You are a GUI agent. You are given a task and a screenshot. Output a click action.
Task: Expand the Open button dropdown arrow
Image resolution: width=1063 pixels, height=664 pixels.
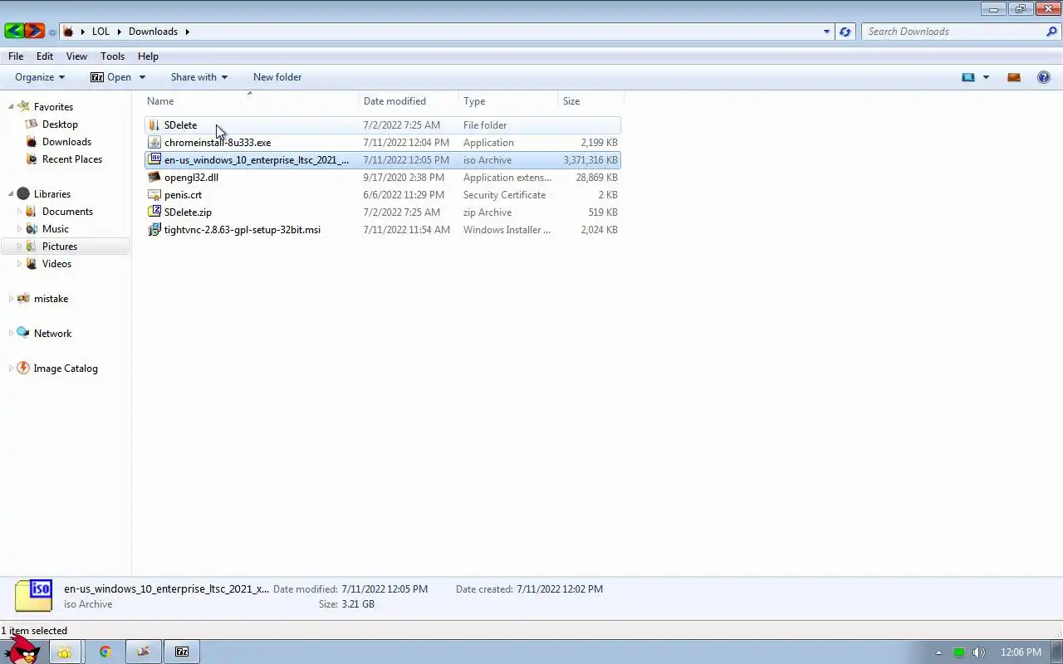pos(142,77)
